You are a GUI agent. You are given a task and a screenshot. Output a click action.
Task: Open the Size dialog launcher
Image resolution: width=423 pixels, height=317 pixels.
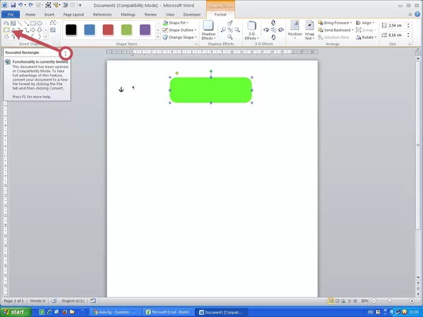point(409,44)
